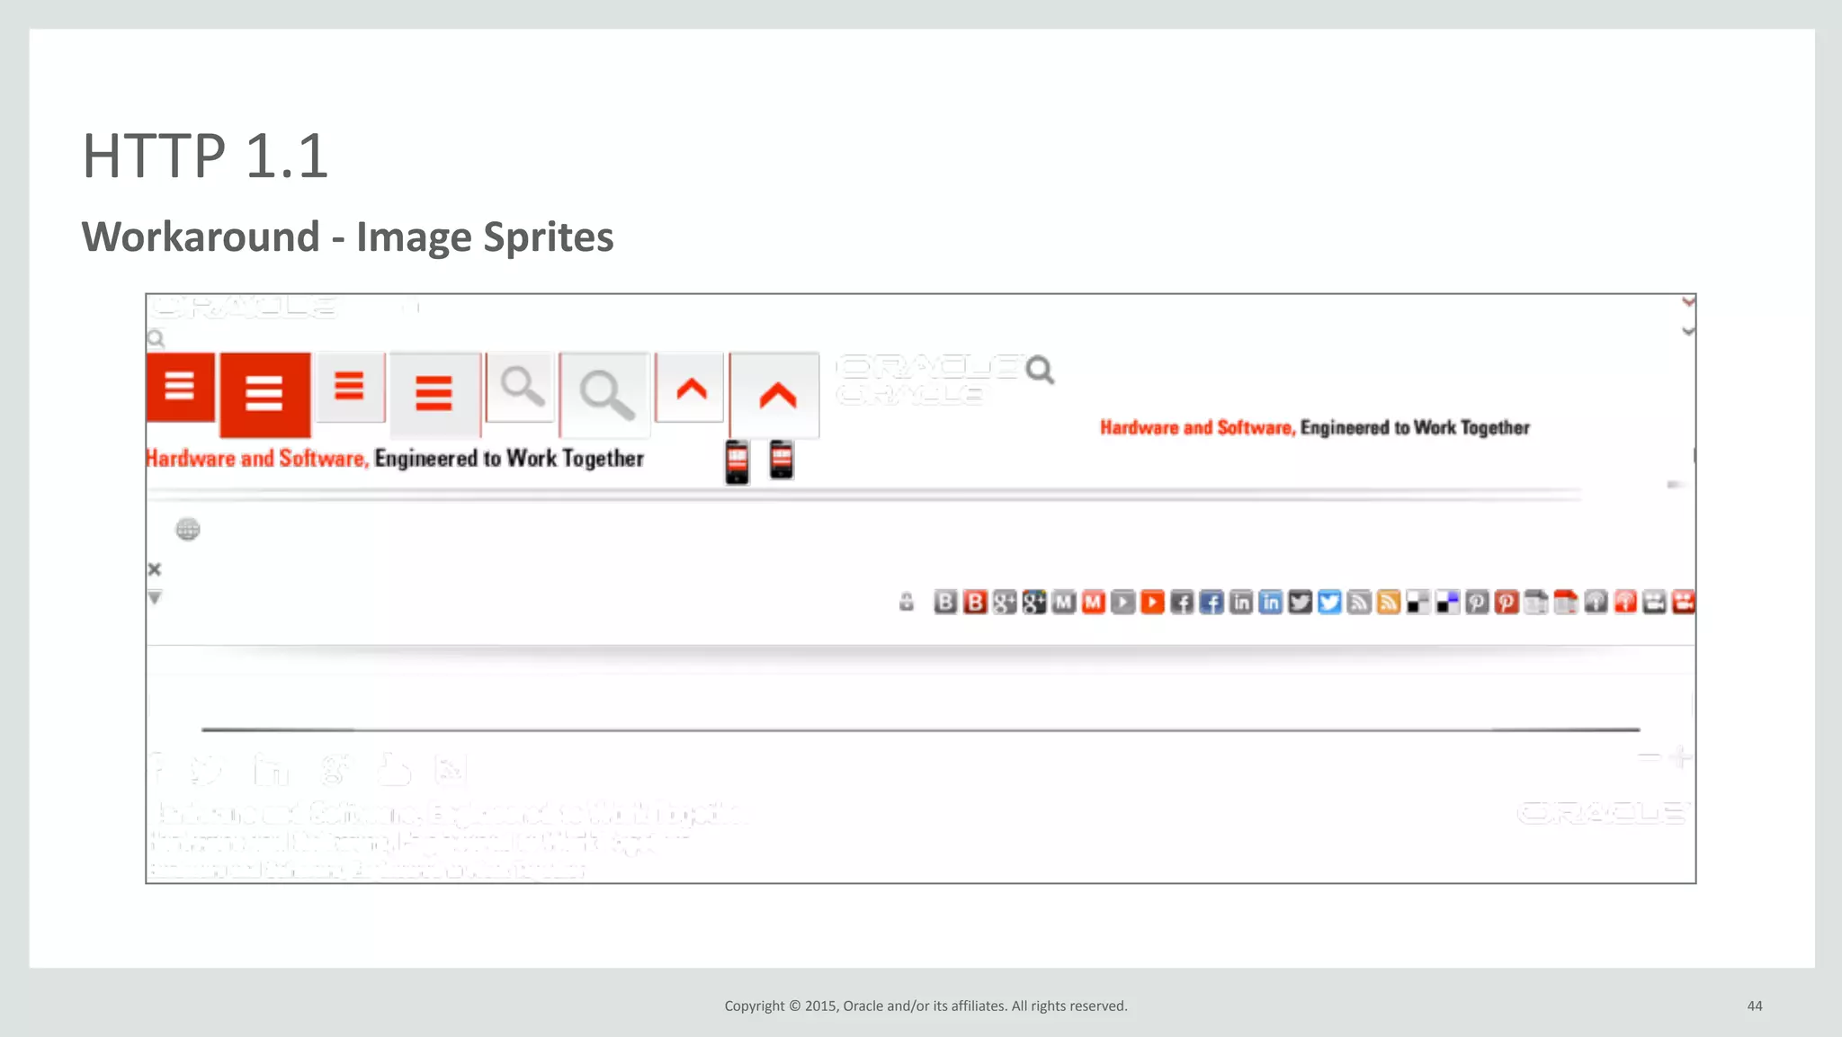Image resolution: width=1842 pixels, height=1037 pixels.
Task: Click the blue Twitter bird icon
Action: (x=1330, y=602)
